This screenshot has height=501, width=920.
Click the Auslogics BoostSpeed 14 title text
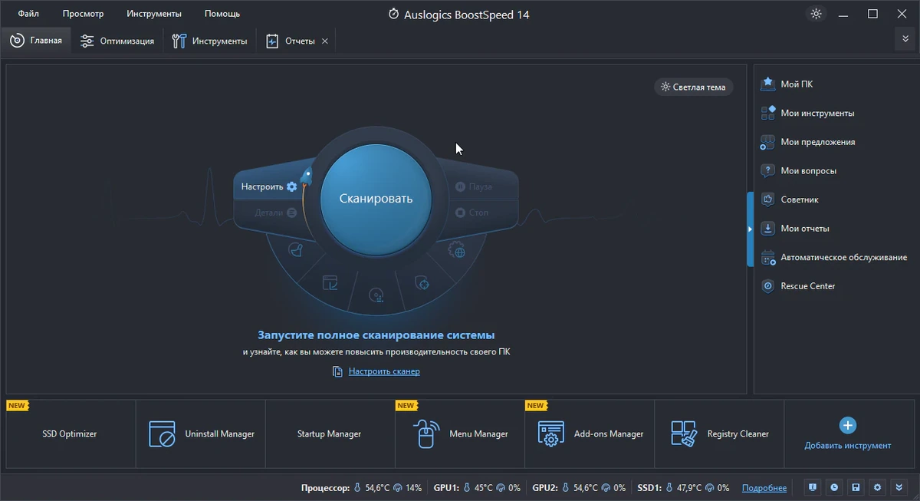pyautogui.click(x=467, y=15)
